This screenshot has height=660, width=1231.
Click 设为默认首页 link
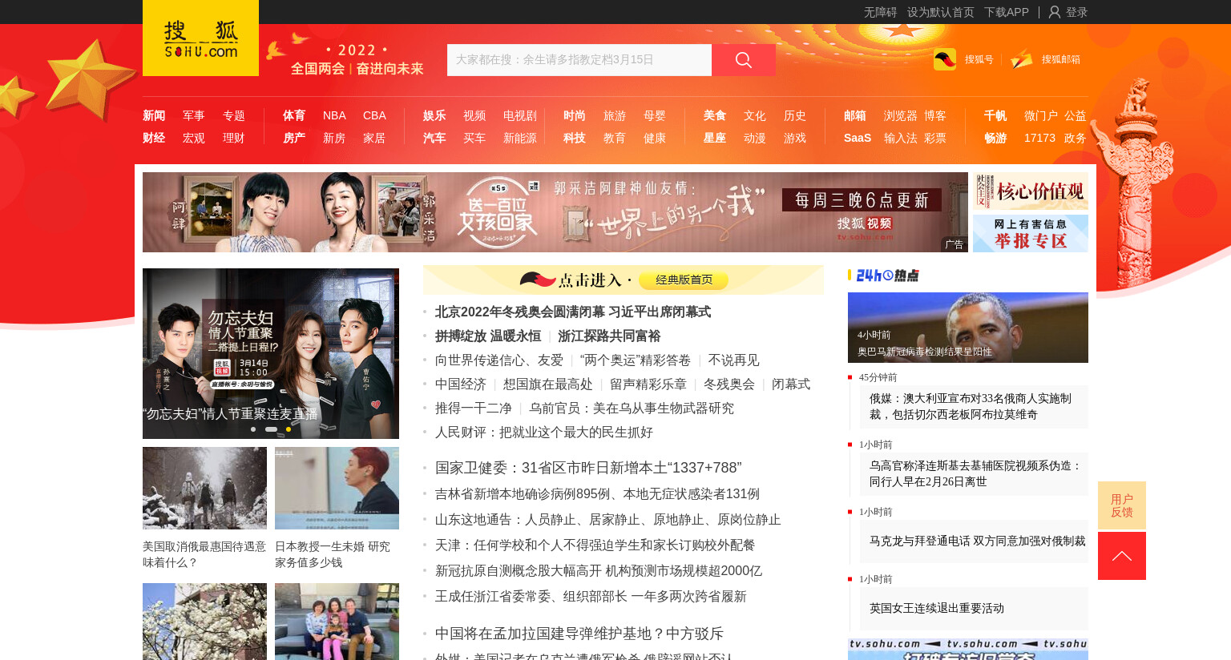point(941,12)
